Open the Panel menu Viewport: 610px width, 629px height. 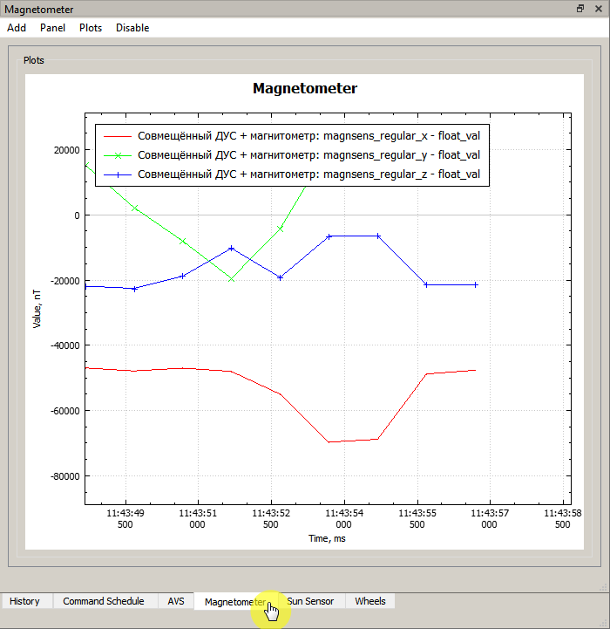click(52, 28)
